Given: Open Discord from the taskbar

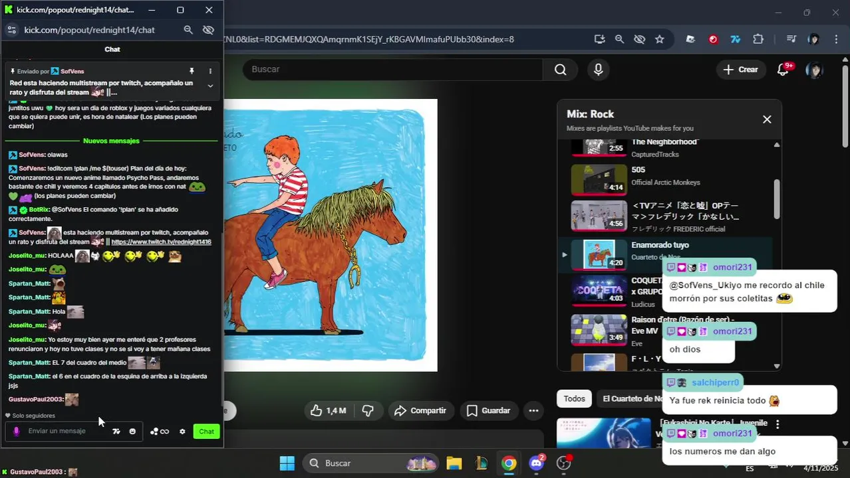Looking at the screenshot, I should coord(536,463).
